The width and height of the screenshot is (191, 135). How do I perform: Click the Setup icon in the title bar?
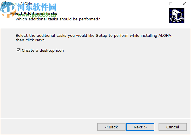click(x=3, y=4)
